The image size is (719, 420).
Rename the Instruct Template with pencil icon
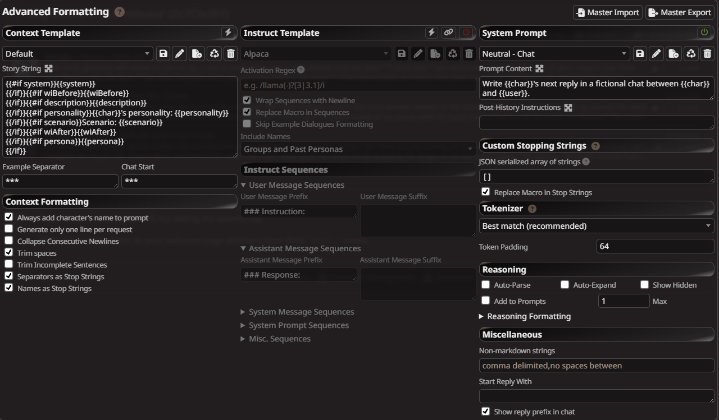point(418,54)
